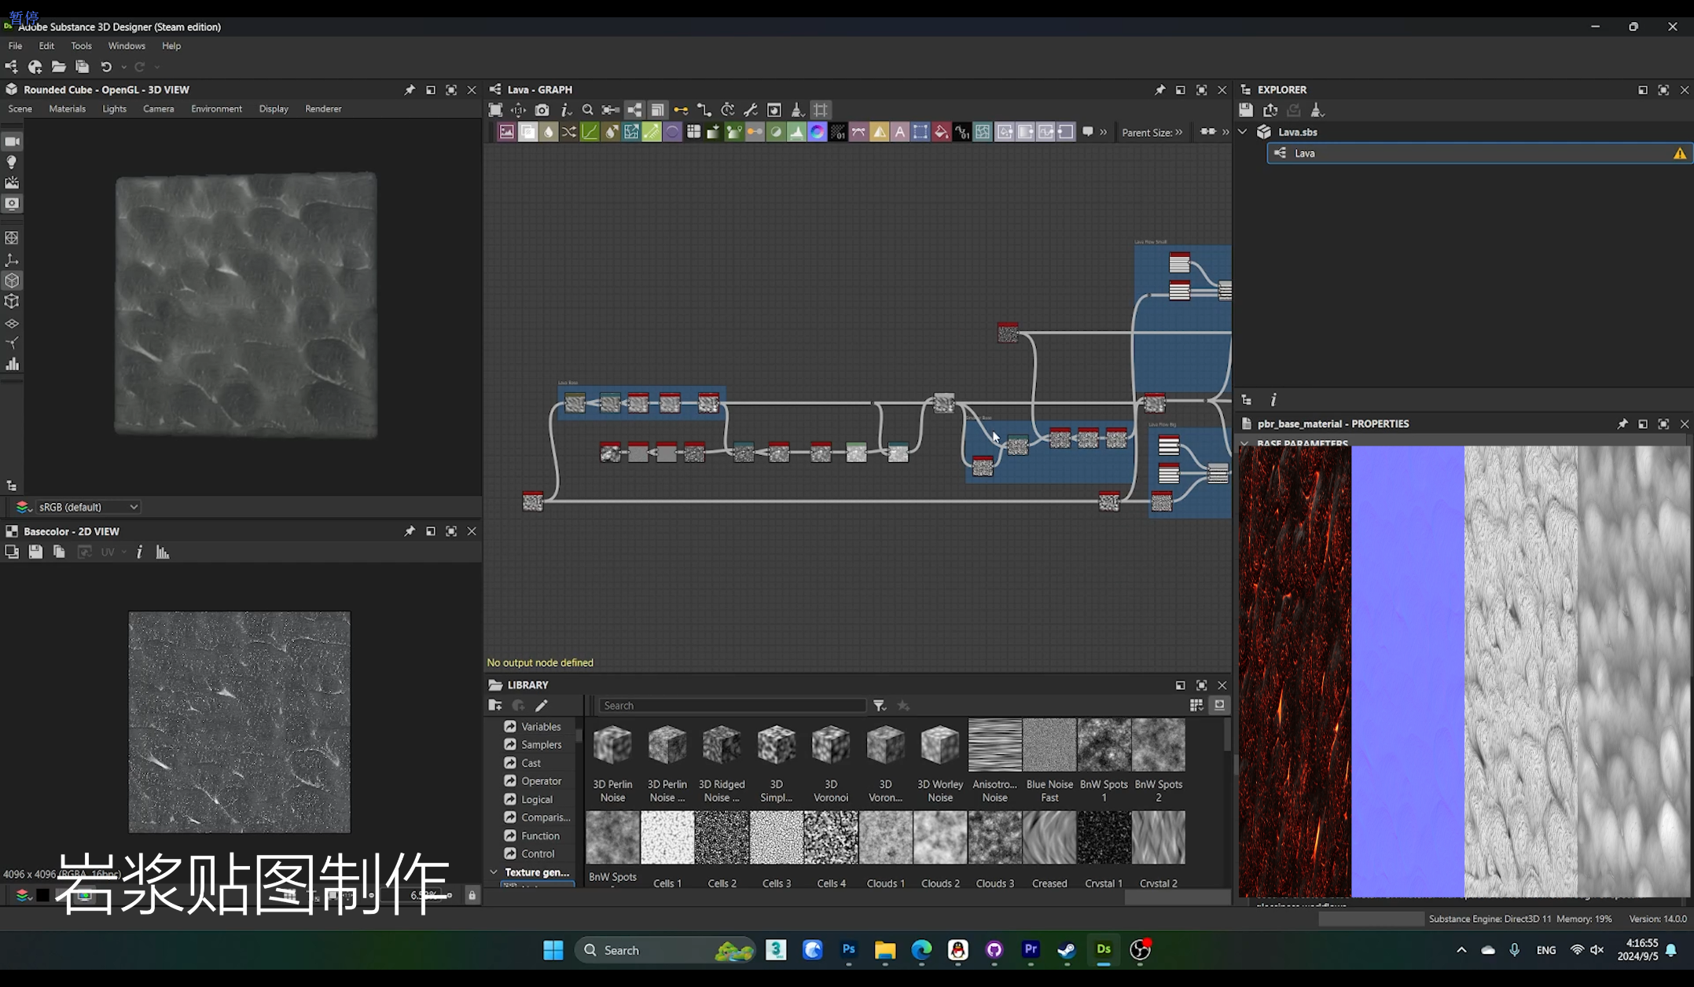Add a Text atomic node from the toolbar

[x=899, y=132]
